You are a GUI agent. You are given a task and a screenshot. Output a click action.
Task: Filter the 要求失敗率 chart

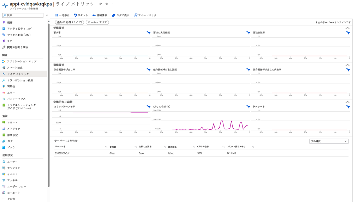[348, 33]
